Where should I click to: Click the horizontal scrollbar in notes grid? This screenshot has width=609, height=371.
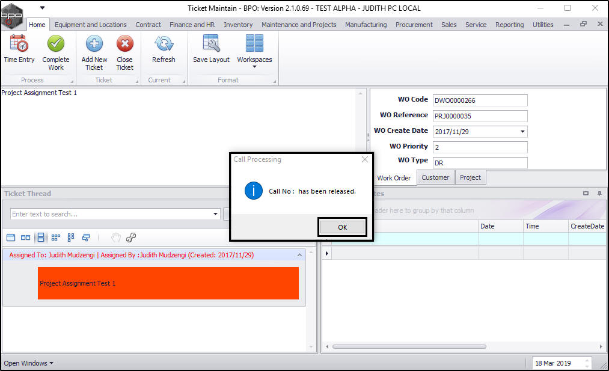coord(409,346)
